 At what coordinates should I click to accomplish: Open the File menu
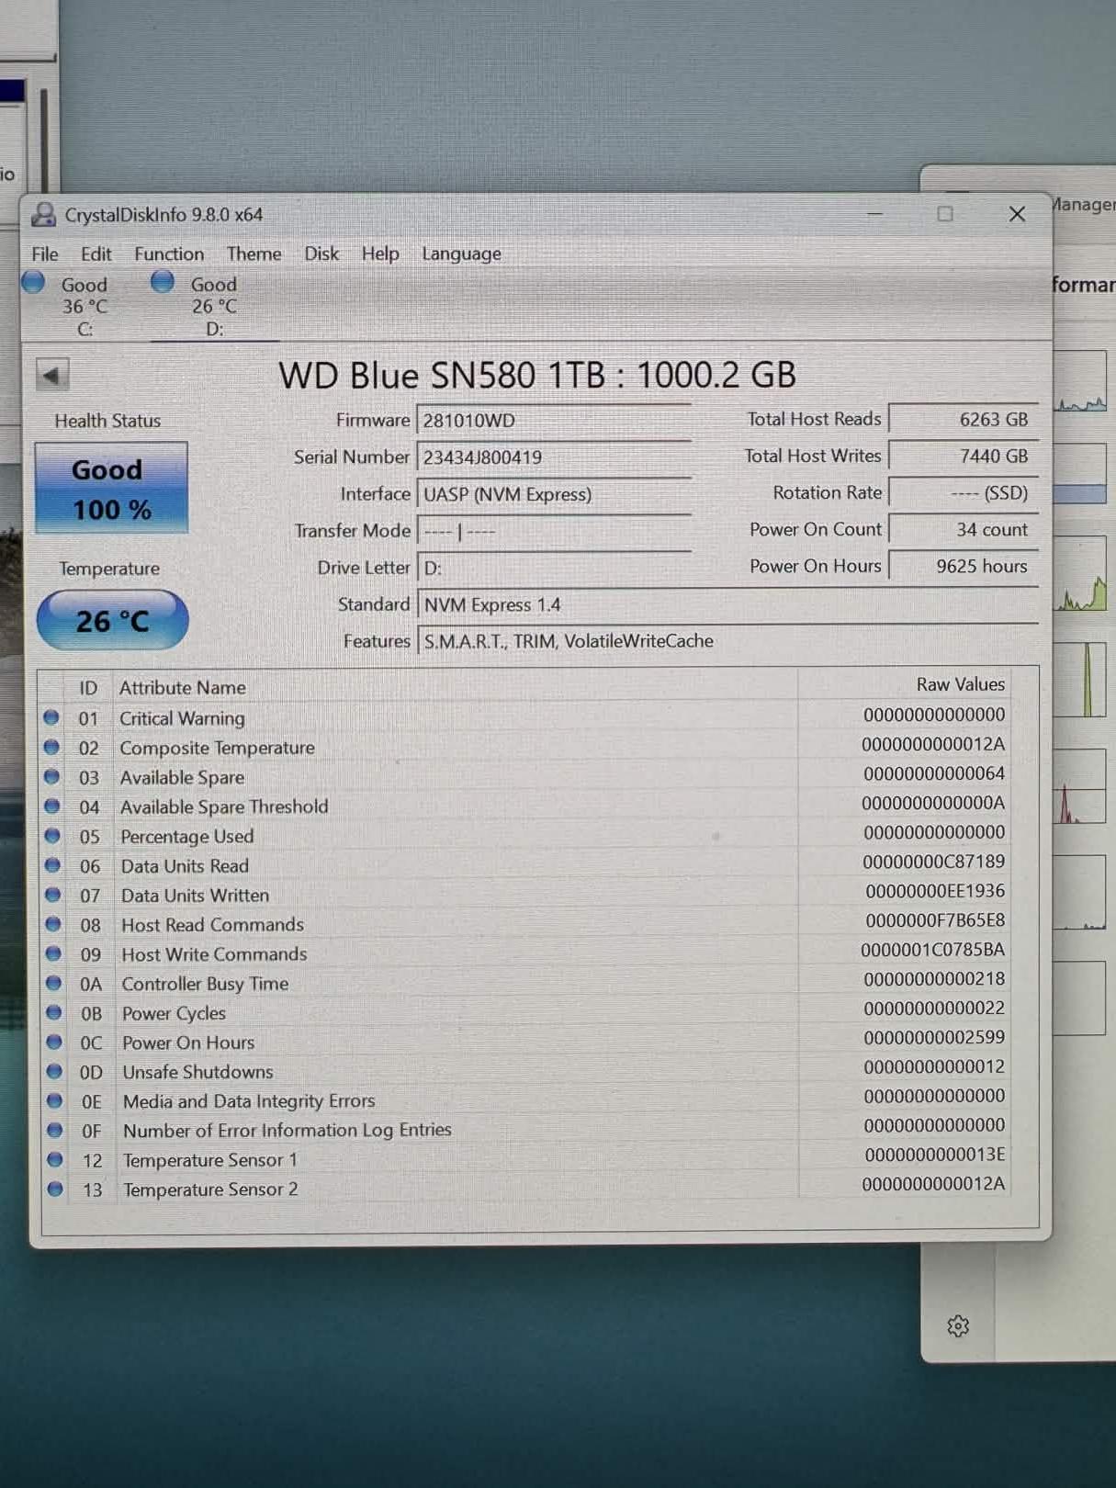point(44,254)
